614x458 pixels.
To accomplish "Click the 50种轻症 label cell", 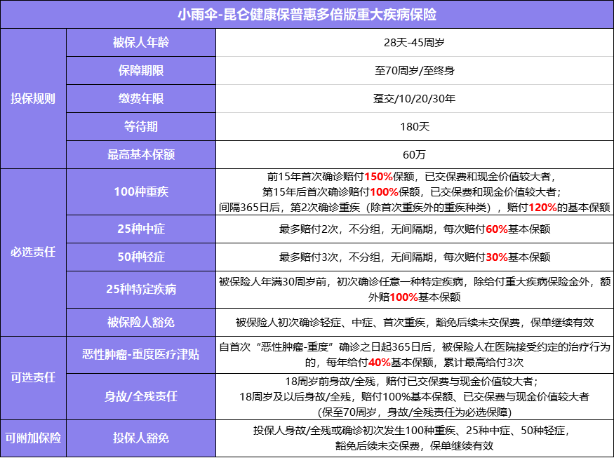I will [141, 257].
